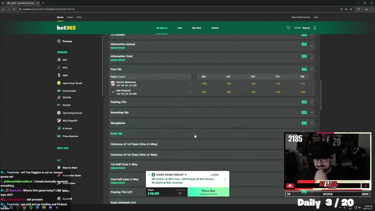Image resolution: width=375 pixels, height=211 pixels.
Task: Toggle SGP badge on Alternative Spread
Action: [x=304, y=44]
